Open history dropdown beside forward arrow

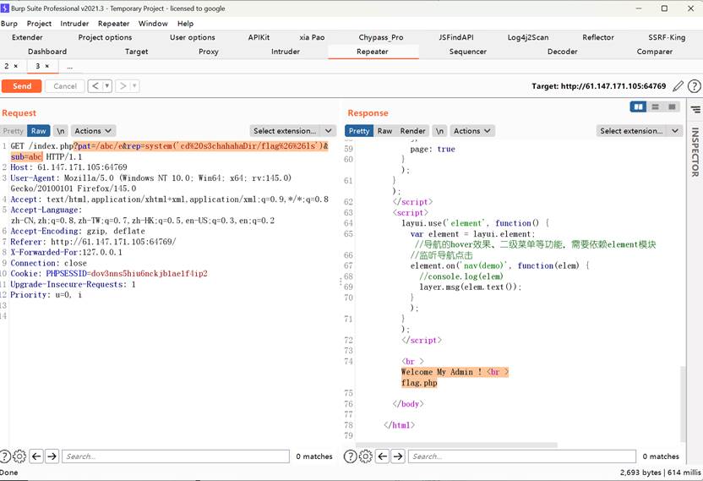tap(134, 85)
